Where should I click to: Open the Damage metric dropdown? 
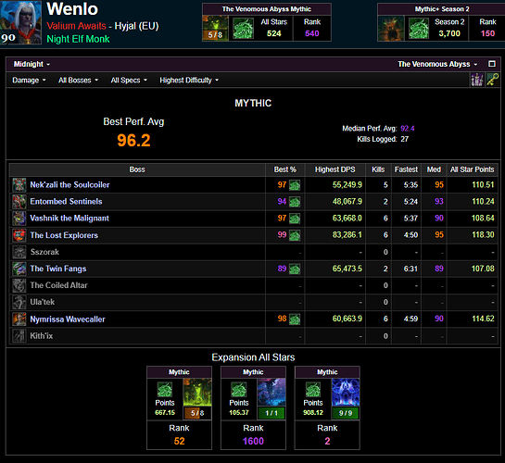pos(29,80)
